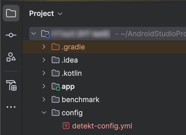Viewport: 186px width, 135px height.
Task: Expand the .gradle folder
Action: coord(44,47)
